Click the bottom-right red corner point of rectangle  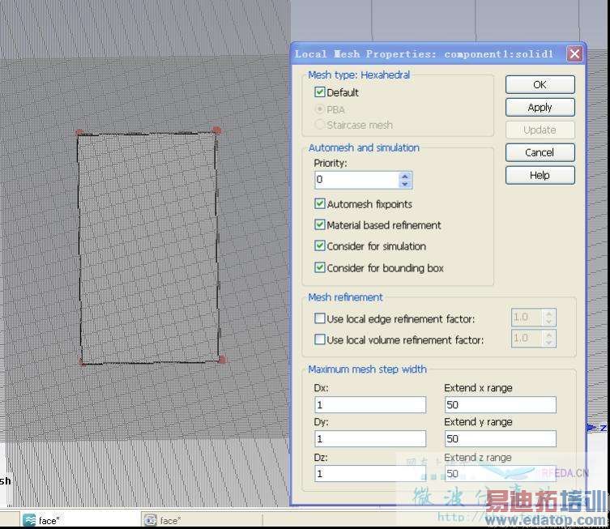222,360
